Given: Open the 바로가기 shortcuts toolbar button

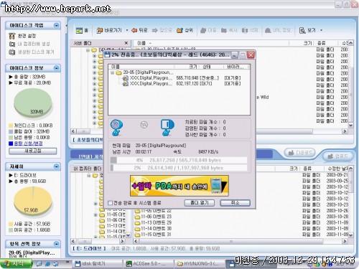Looking at the screenshot, I should click(x=109, y=30).
